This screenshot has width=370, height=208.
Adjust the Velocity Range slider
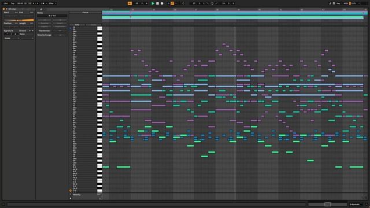click(60, 35)
